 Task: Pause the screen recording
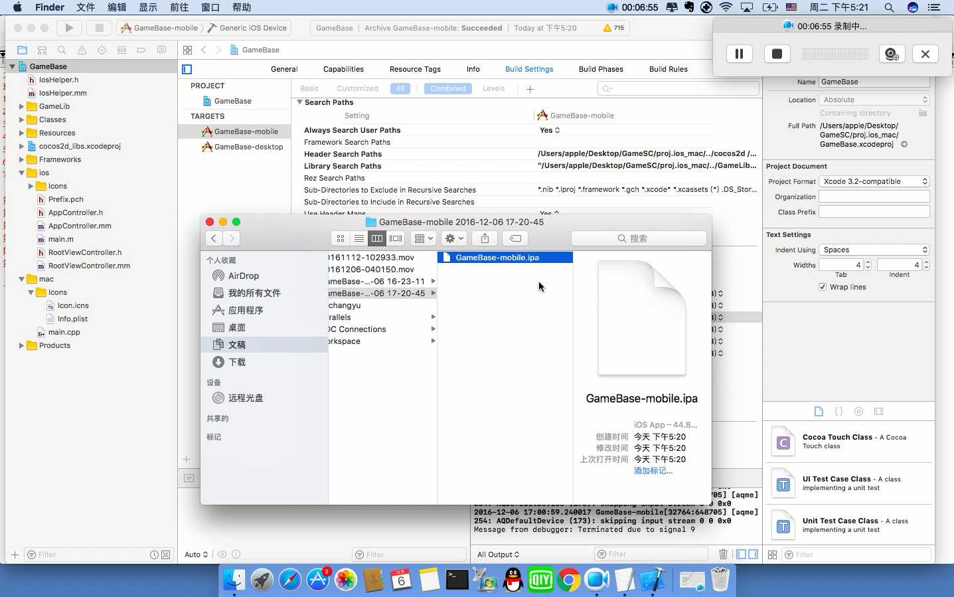739,54
